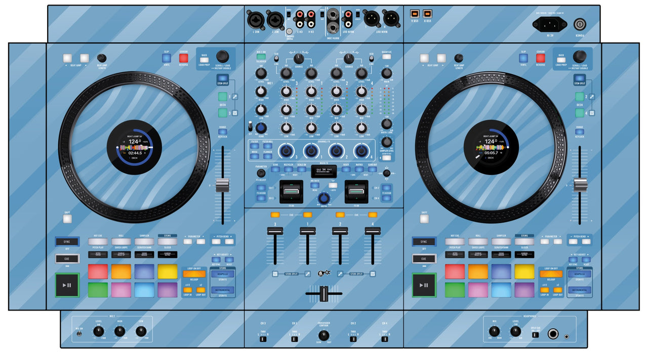The height and width of the screenshot is (353, 648).
Task: Toggle the left deck SLIP button
Action: tap(167, 58)
